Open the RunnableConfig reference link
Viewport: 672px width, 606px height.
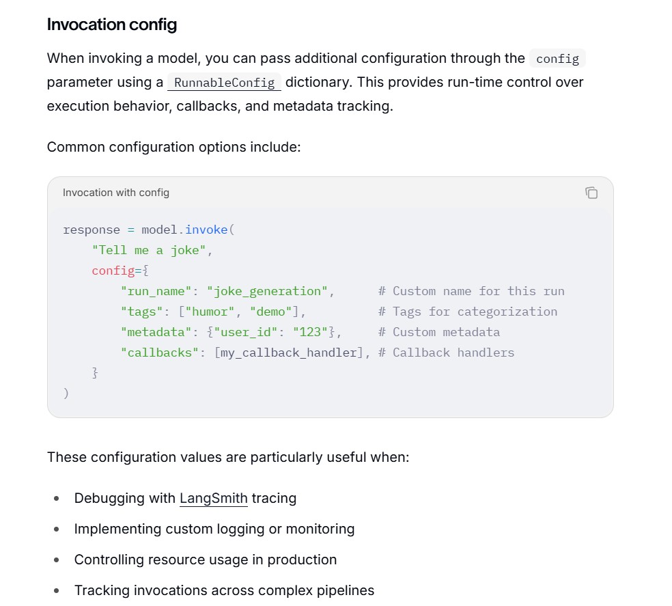click(x=224, y=83)
